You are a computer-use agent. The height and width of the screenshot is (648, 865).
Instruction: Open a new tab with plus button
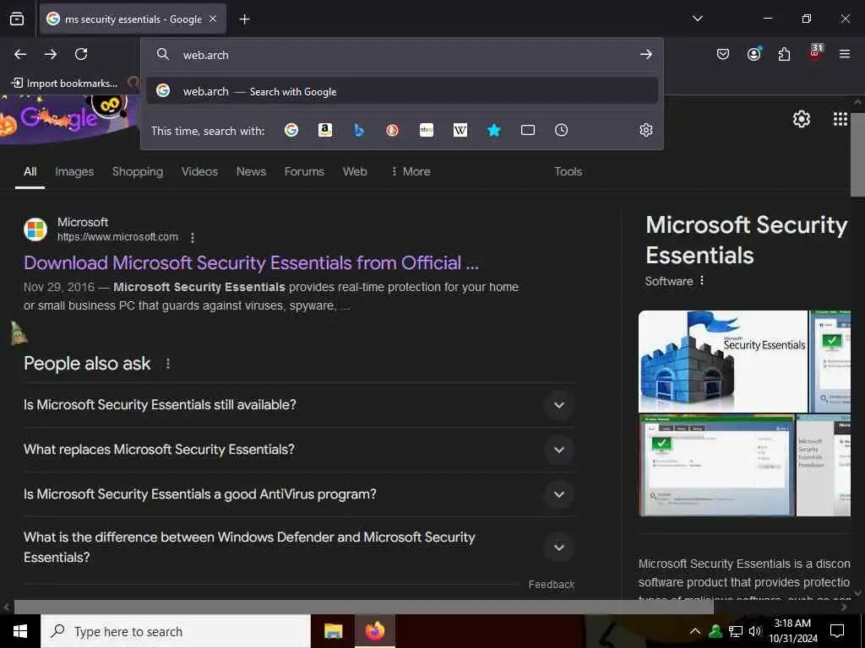[244, 19]
